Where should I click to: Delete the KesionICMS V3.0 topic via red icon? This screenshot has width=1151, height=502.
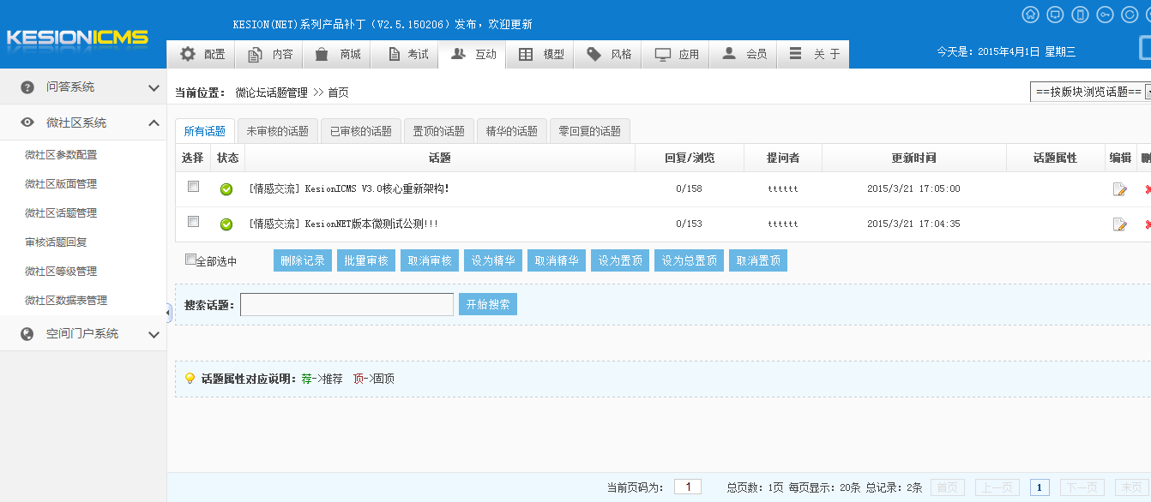tap(1148, 188)
